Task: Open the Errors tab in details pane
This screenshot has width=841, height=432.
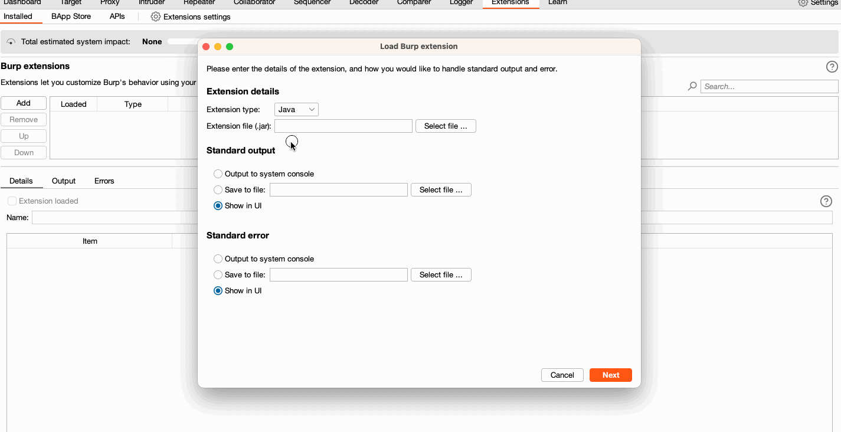Action: pyautogui.click(x=104, y=181)
